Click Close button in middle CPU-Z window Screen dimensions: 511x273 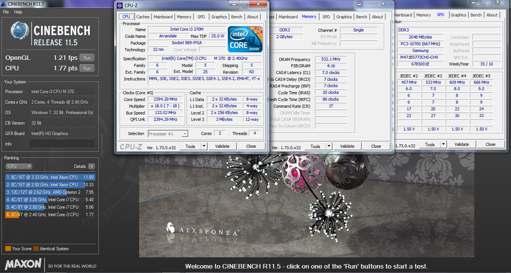[x=376, y=146]
